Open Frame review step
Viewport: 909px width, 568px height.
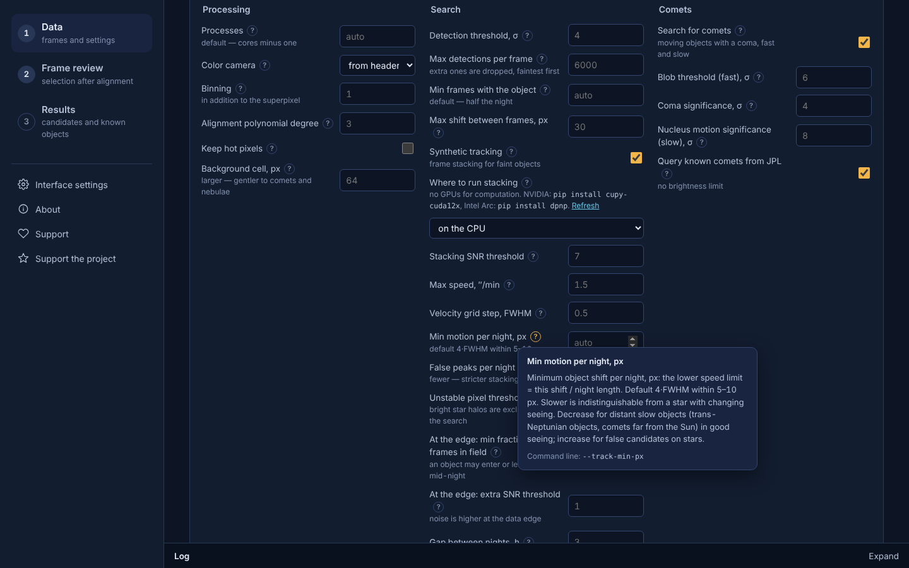pos(81,74)
